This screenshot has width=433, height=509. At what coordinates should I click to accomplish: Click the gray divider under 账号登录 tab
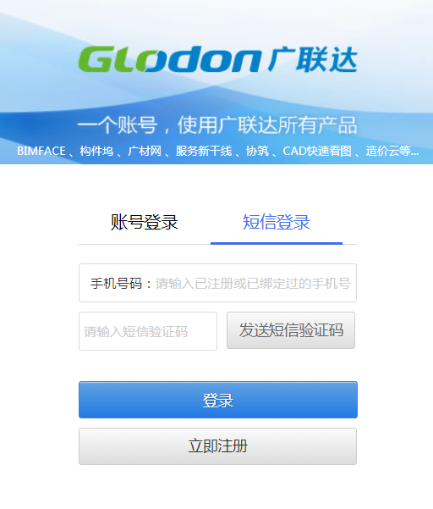coord(145,244)
